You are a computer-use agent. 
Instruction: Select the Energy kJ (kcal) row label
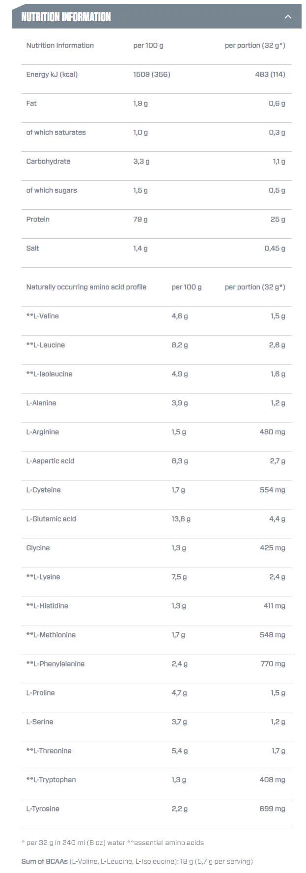52,74
